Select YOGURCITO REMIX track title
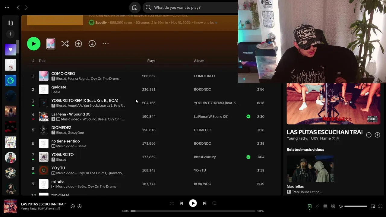 (x=85, y=100)
